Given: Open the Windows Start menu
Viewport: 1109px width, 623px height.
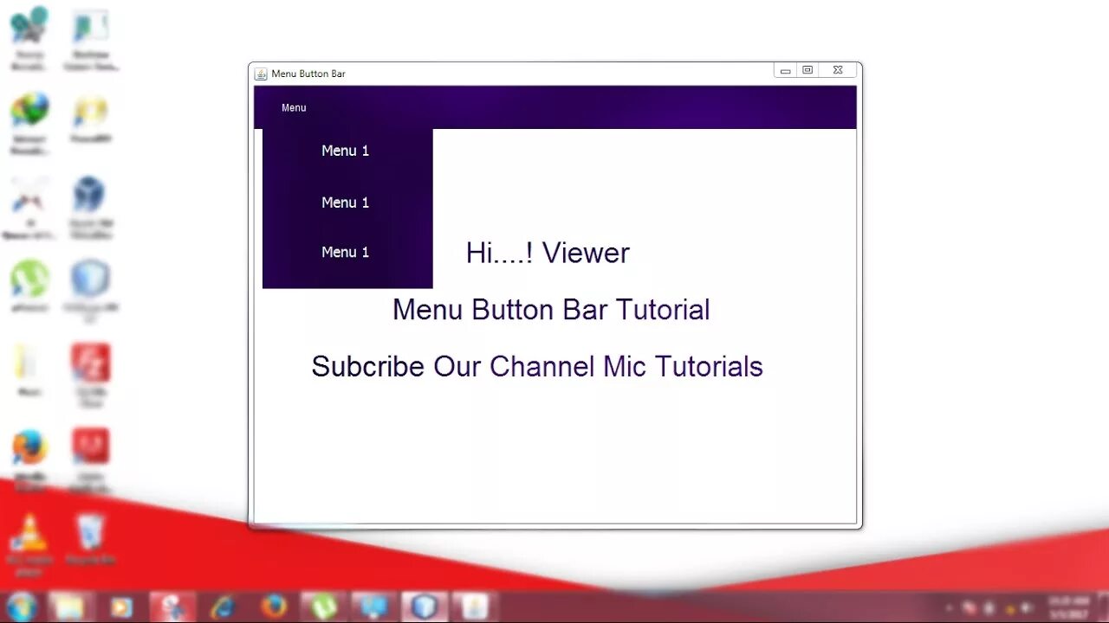Looking at the screenshot, I should [x=22, y=607].
